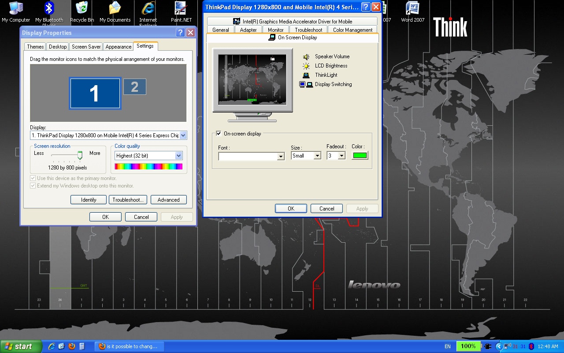Launch the Paint.NET desktop shortcut
564x353 pixels.
(x=181, y=12)
